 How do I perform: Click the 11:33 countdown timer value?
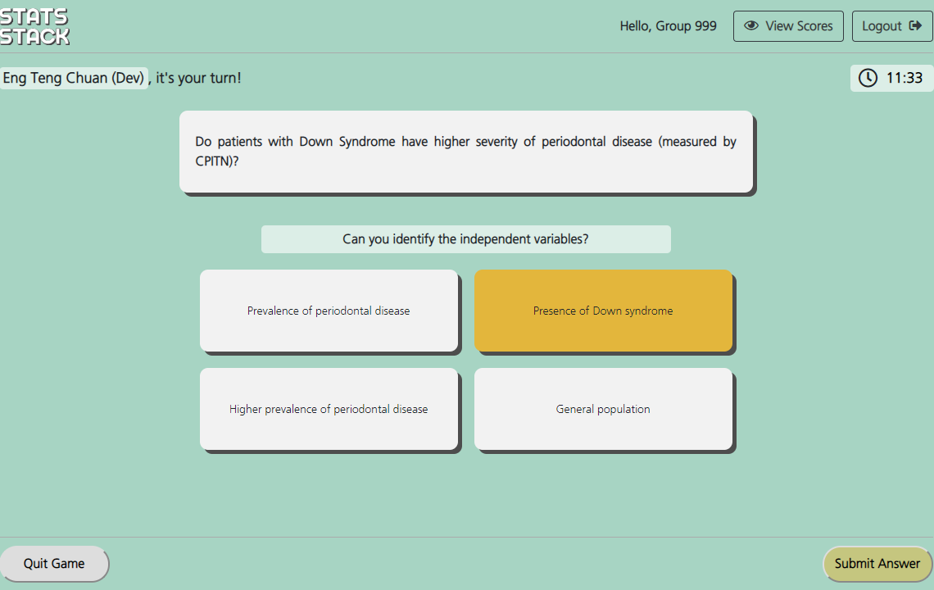pyautogui.click(x=905, y=78)
